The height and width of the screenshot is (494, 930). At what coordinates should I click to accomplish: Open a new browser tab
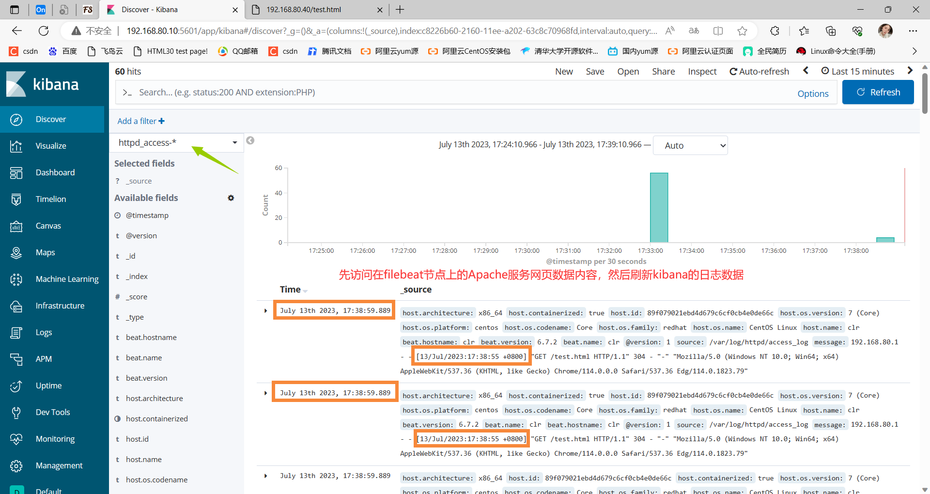tap(400, 10)
